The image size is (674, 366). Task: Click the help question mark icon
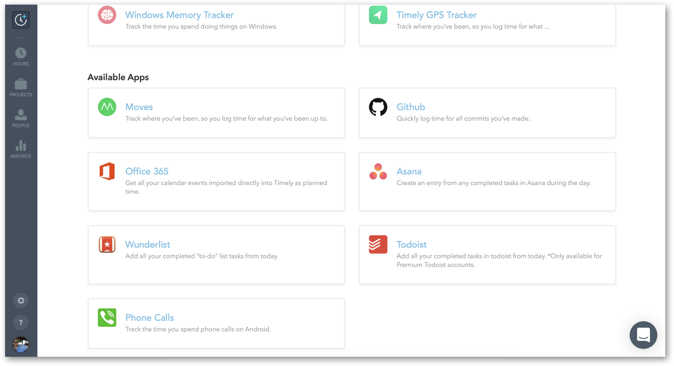click(x=21, y=323)
